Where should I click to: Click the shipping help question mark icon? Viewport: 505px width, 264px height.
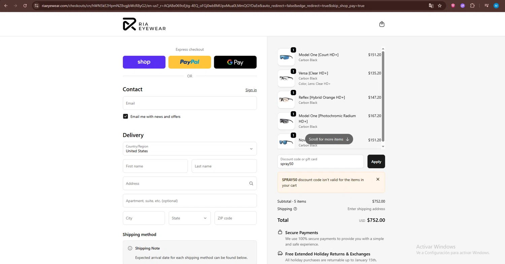point(295,209)
